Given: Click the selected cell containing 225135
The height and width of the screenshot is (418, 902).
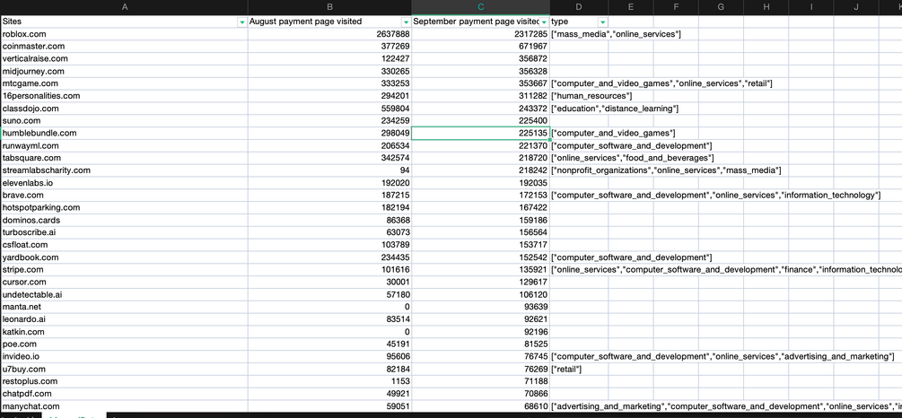Looking at the screenshot, I should click(x=481, y=134).
